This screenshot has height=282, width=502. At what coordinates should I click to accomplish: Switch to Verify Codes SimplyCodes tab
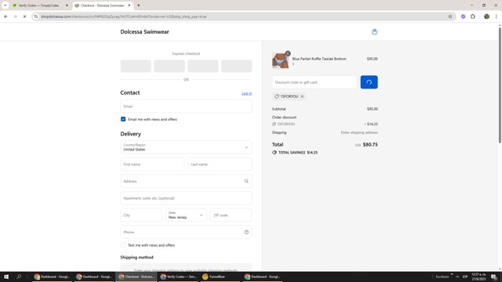point(38,5)
